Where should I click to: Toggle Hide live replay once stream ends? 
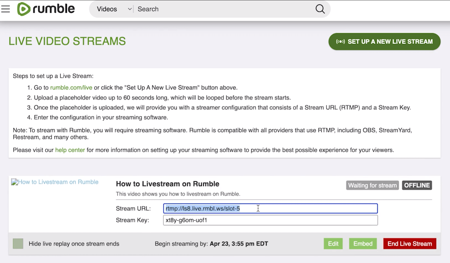(18, 244)
